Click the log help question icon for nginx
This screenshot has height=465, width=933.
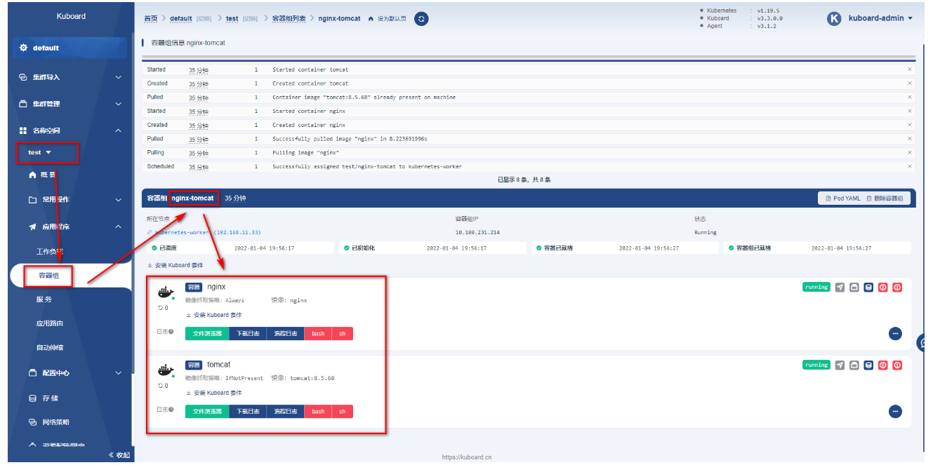click(x=171, y=332)
